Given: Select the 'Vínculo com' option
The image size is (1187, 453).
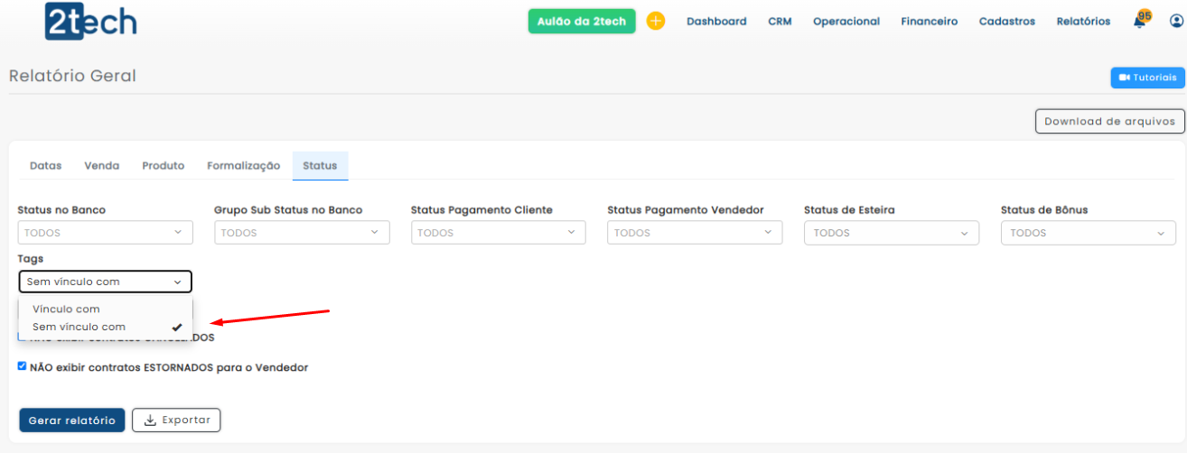Looking at the screenshot, I should pos(66,309).
